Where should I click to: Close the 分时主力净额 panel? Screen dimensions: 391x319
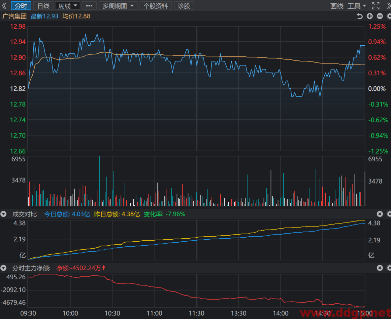[380, 268]
